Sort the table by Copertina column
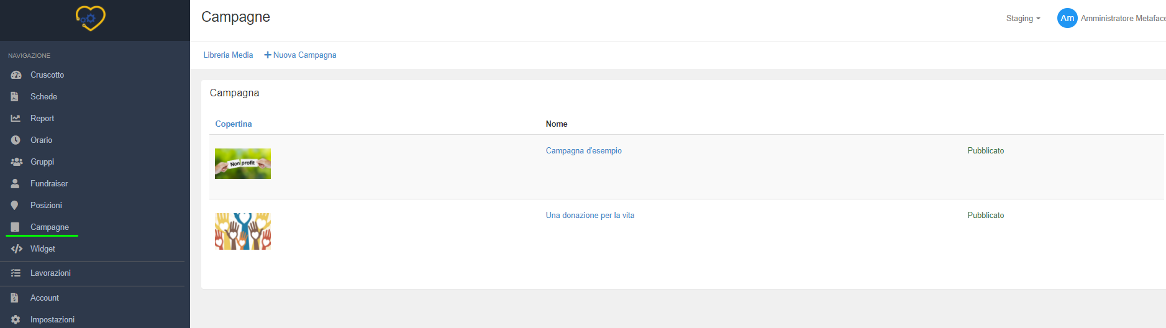 click(x=234, y=124)
